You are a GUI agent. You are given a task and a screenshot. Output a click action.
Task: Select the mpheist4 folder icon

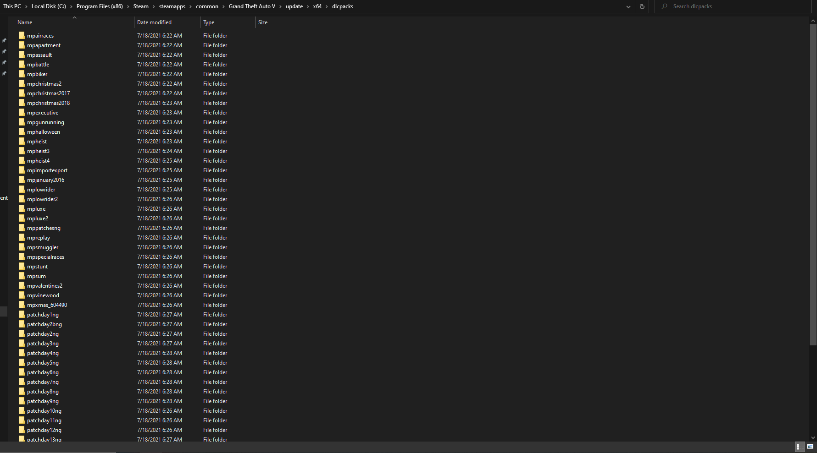tap(22, 160)
